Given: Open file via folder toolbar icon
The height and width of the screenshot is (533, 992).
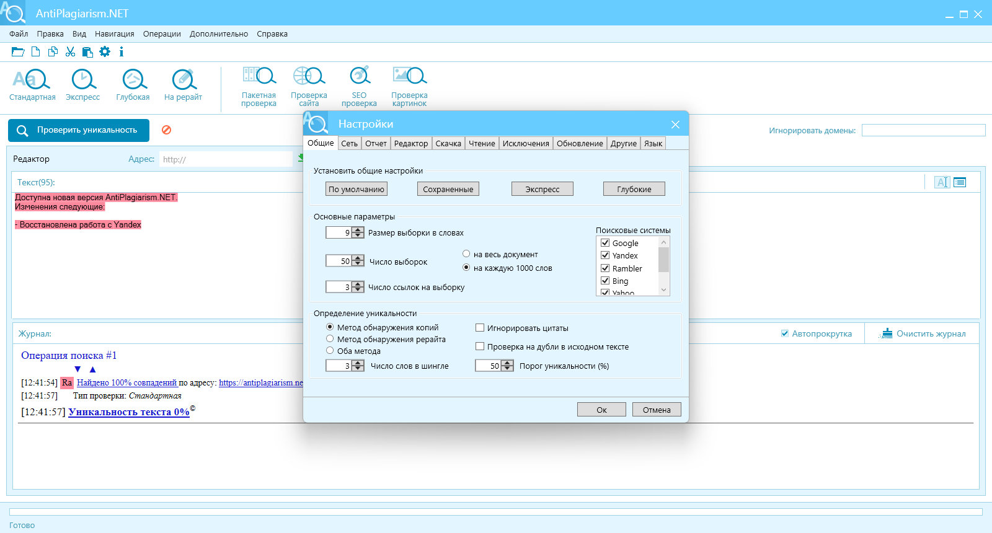Looking at the screenshot, I should click(18, 52).
